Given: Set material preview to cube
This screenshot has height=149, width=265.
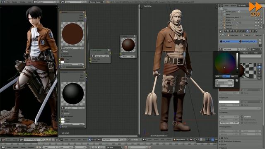Looking at the screenshot, I should [260, 70].
